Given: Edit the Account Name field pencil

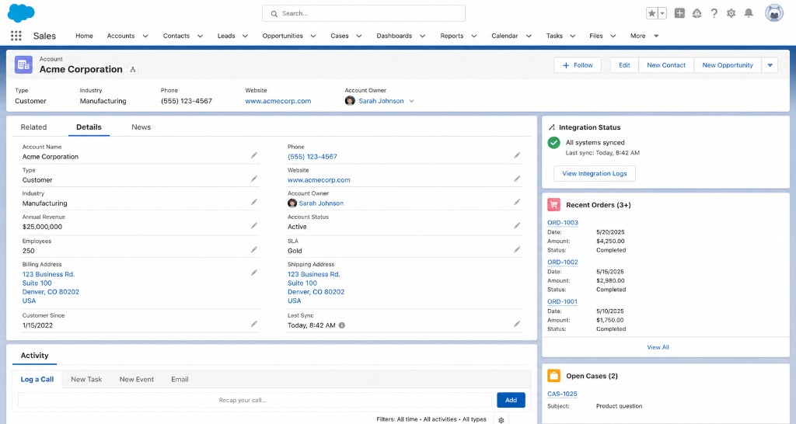Looking at the screenshot, I should coord(254,155).
